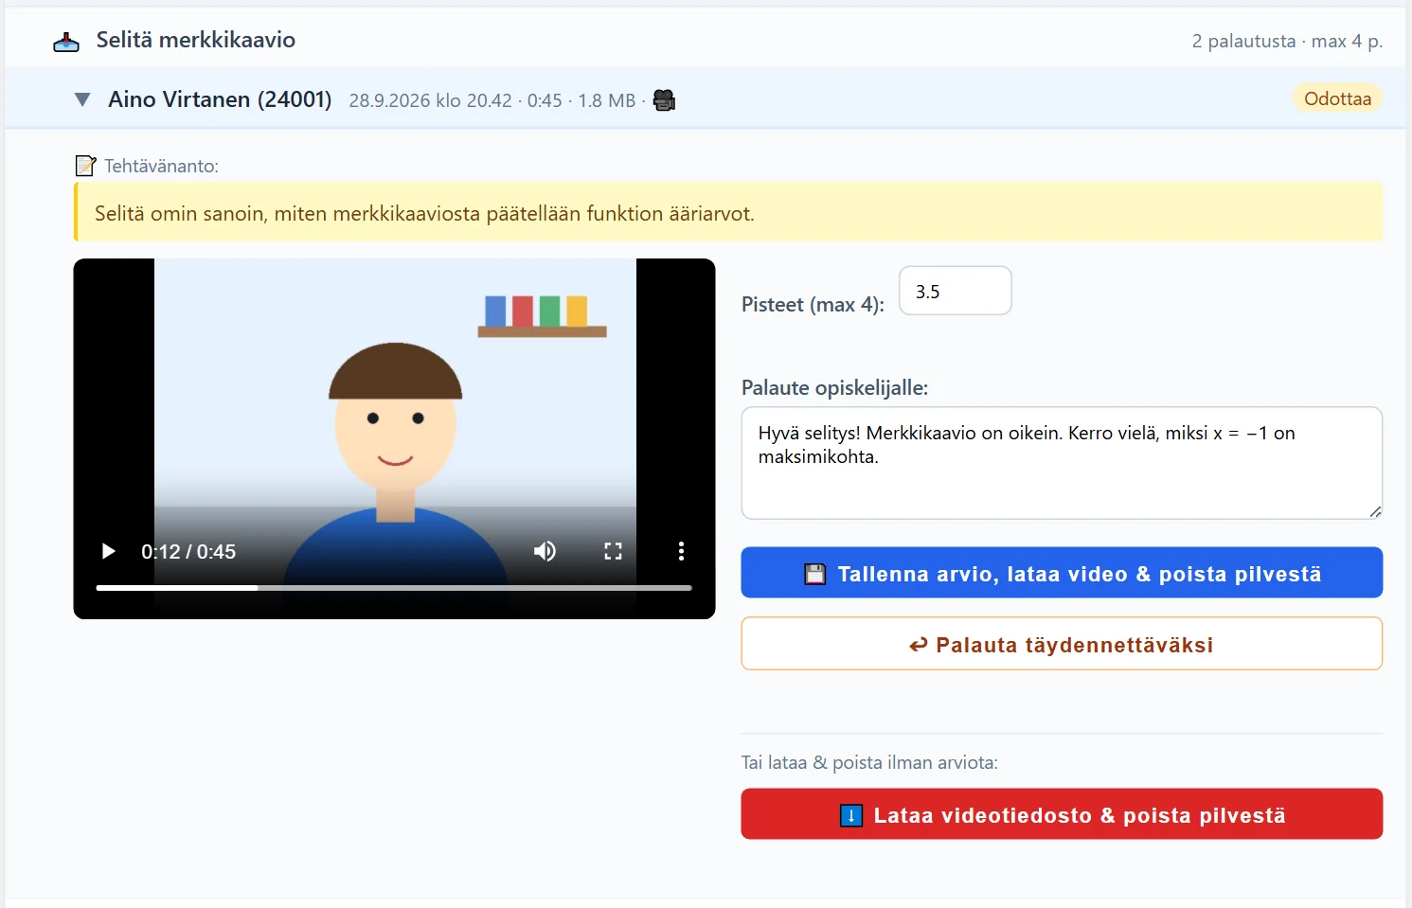The image size is (1412, 908).
Task: Open video fullscreen mode
Action: 613,551
